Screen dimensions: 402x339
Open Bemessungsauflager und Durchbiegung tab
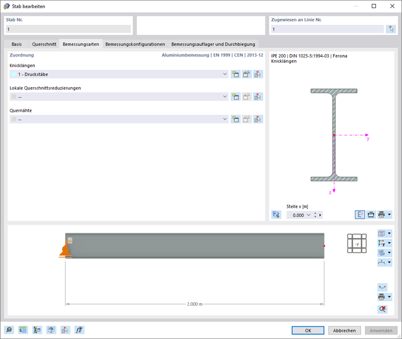[x=213, y=44]
